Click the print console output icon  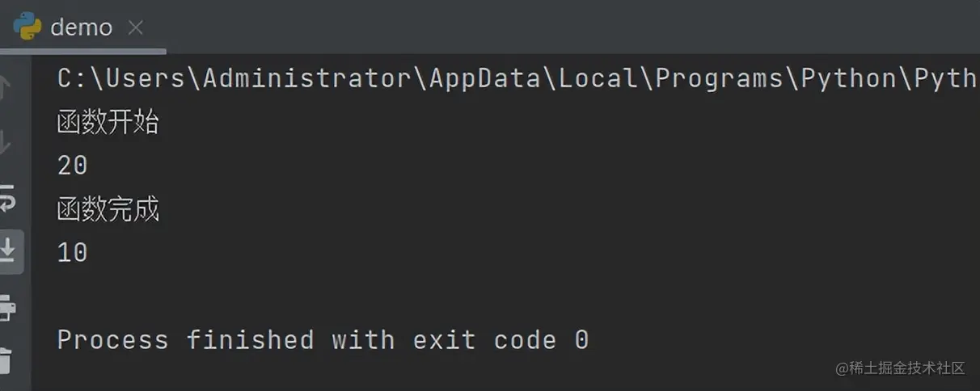pos(7,306)
